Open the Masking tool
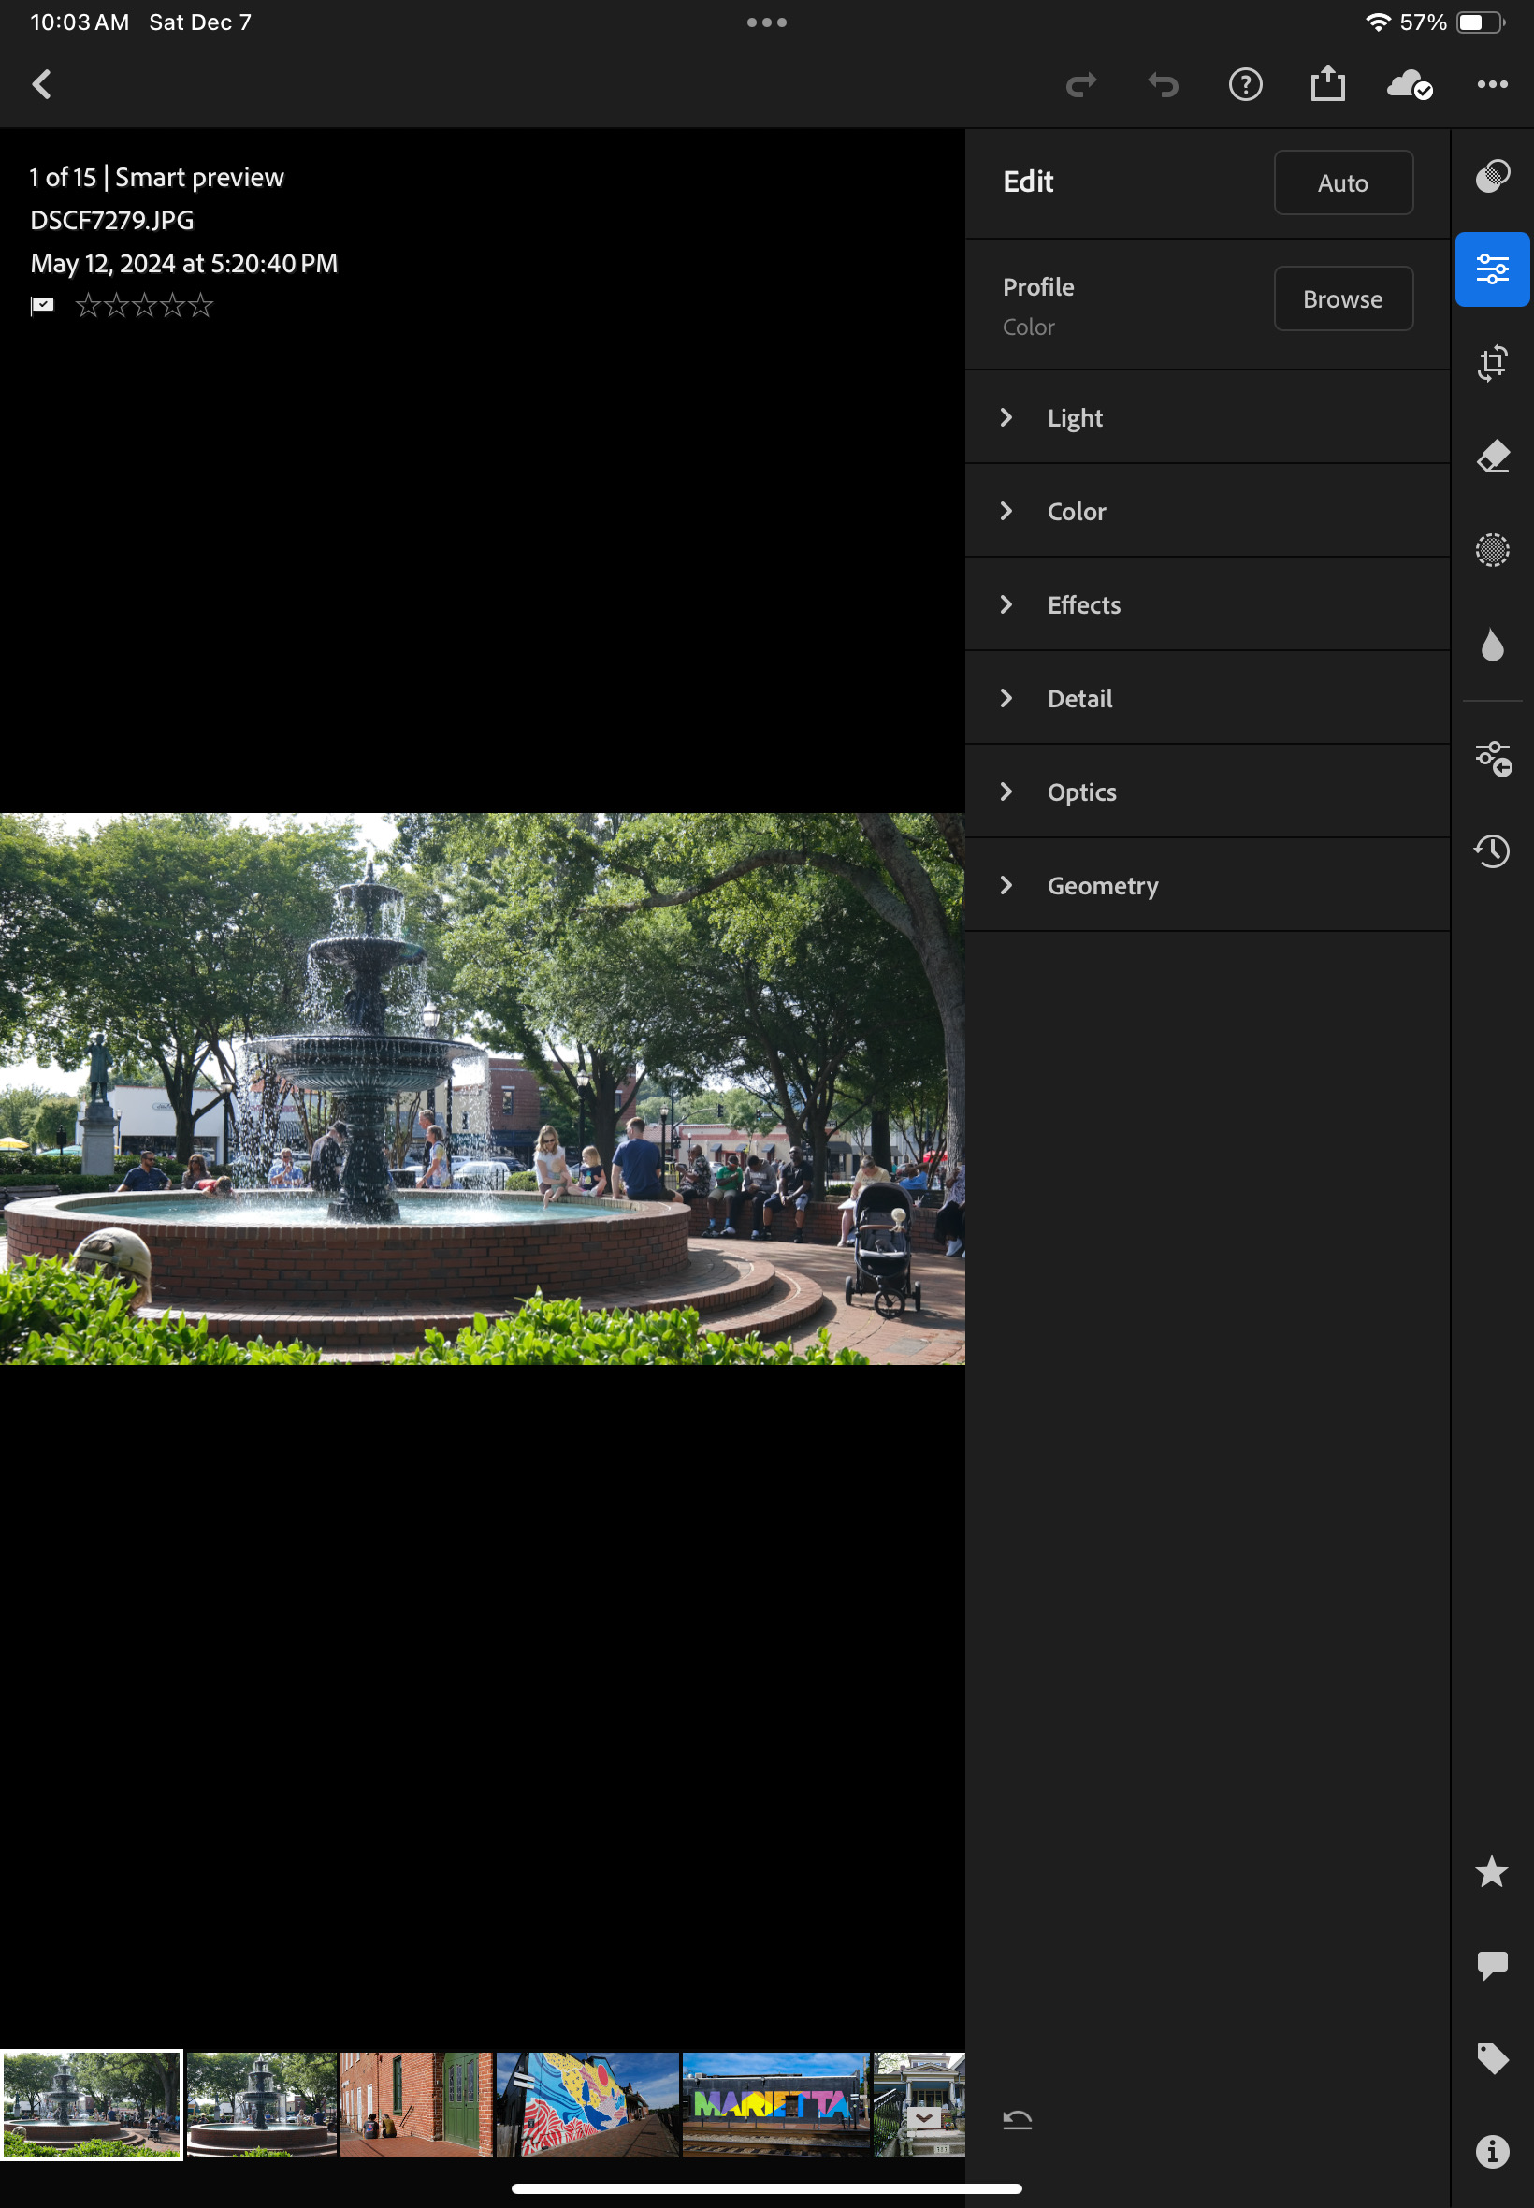Viewport: 1534px width, 2208px height. 1491,550
